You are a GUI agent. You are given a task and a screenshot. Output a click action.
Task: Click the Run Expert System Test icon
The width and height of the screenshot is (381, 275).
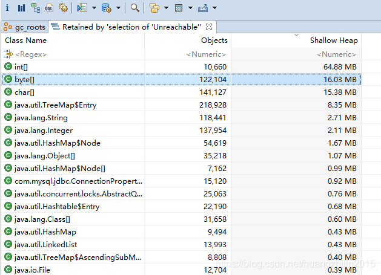click(82, 8)
